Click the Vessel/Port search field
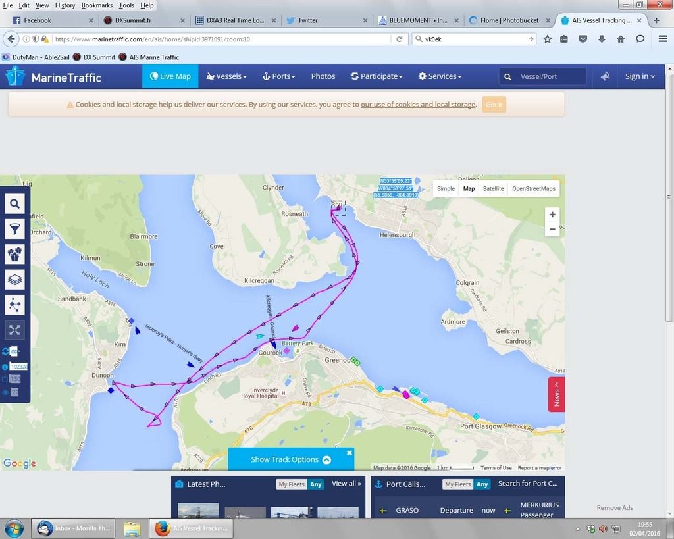Image resolution: width=674 pixels, height=539 pixels. pos(543,76)
